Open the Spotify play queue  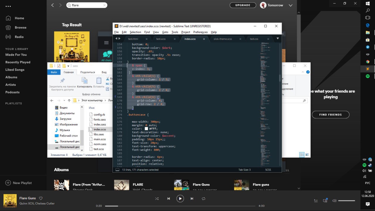(316, 201)
